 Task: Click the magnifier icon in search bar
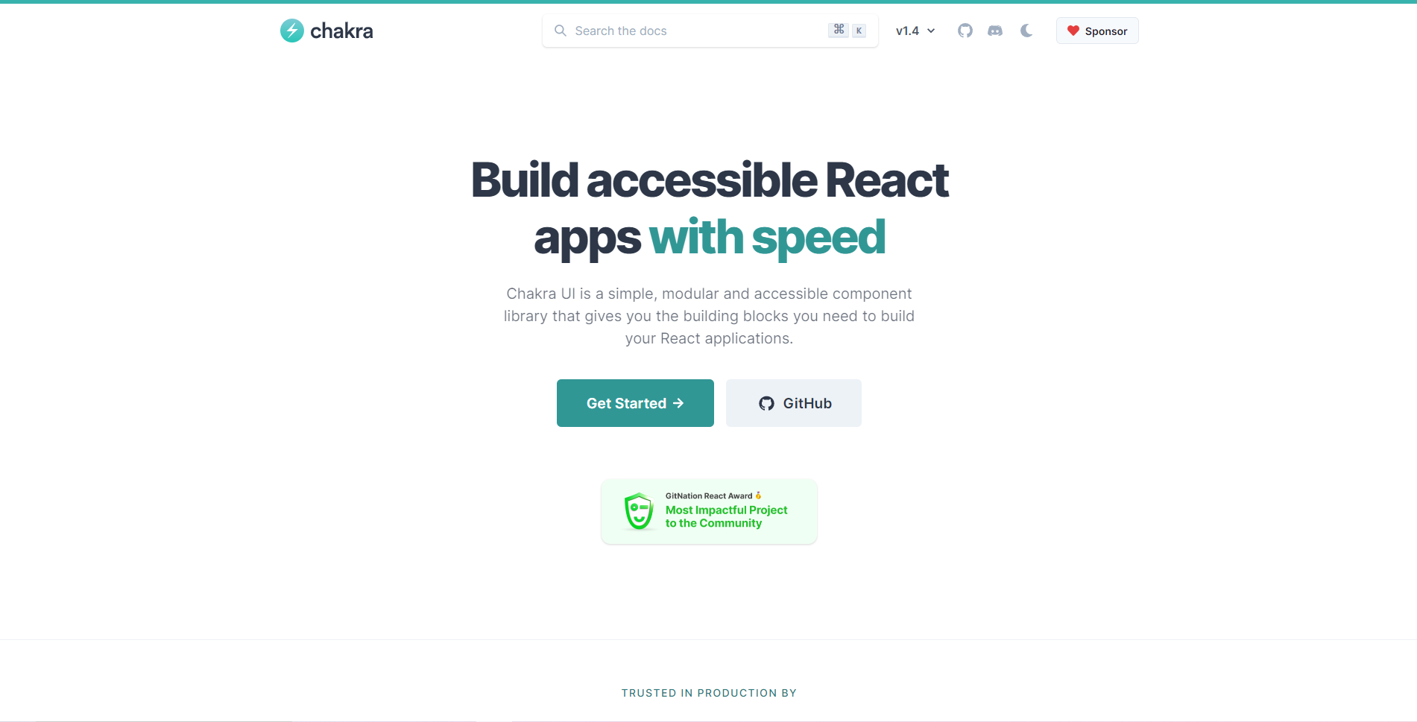tap(561, 31)
